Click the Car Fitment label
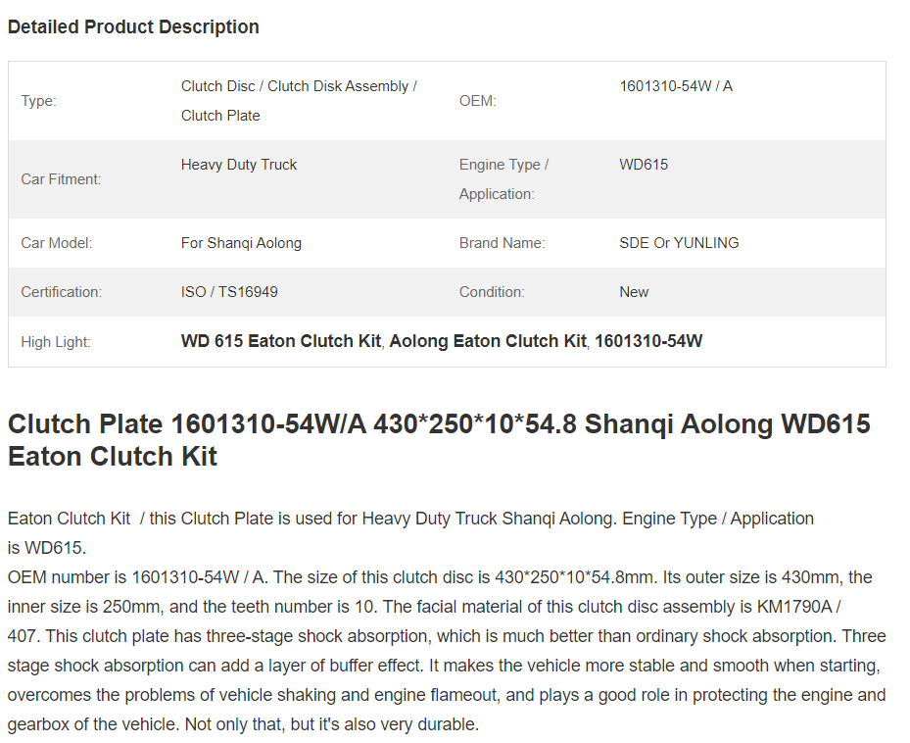 tap(61, 179)
